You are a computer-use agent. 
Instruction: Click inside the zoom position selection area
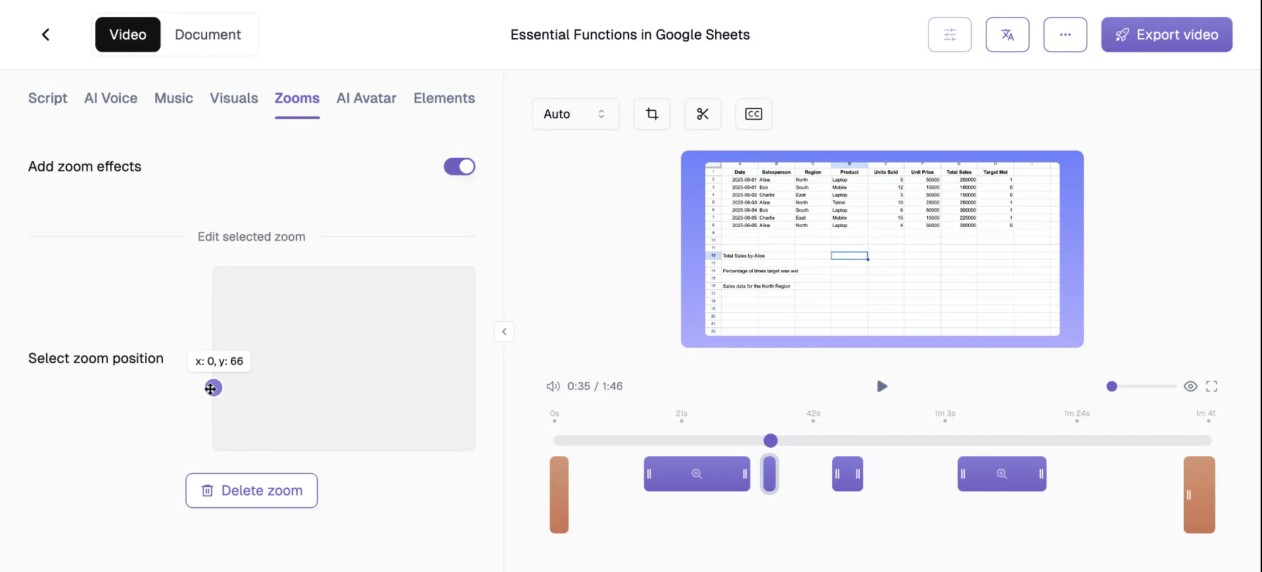pos(344,358)
